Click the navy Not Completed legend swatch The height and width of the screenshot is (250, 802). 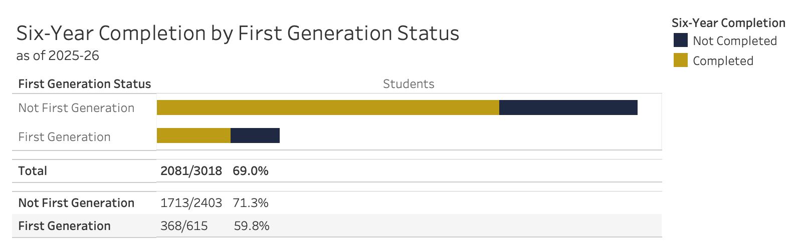coord(681,40)
